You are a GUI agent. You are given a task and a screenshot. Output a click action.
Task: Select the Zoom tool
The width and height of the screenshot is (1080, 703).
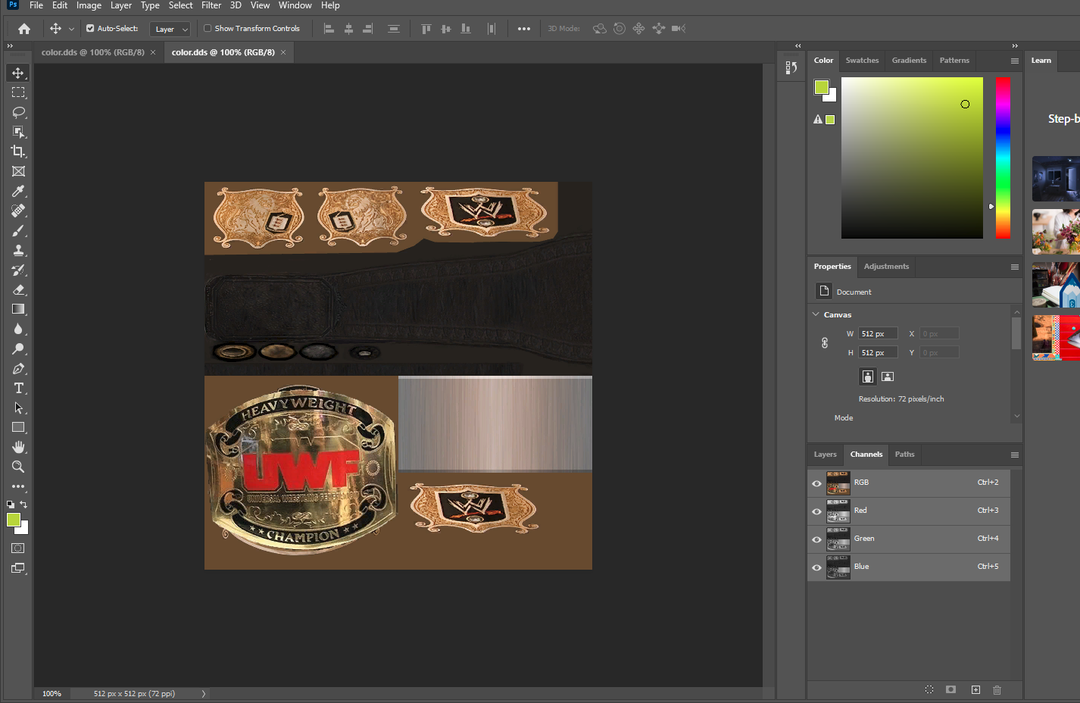[x=18, y=467]
